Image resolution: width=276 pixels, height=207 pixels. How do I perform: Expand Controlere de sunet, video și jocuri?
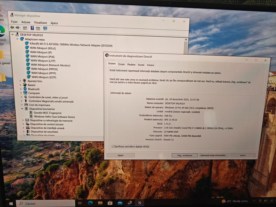point(22,97)
